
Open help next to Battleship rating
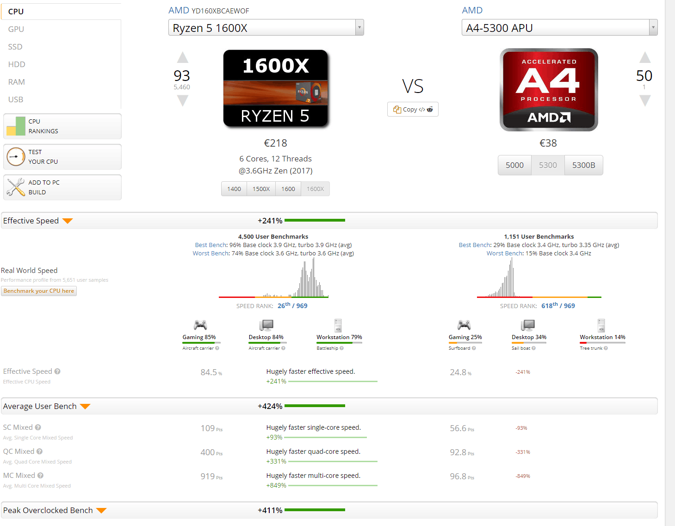[x=341, y=348]
